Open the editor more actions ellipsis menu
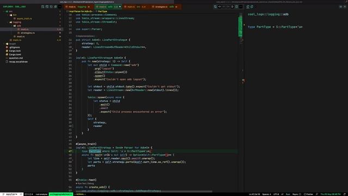The width and height of the screenshot is (348, 196). coord(241,7)
